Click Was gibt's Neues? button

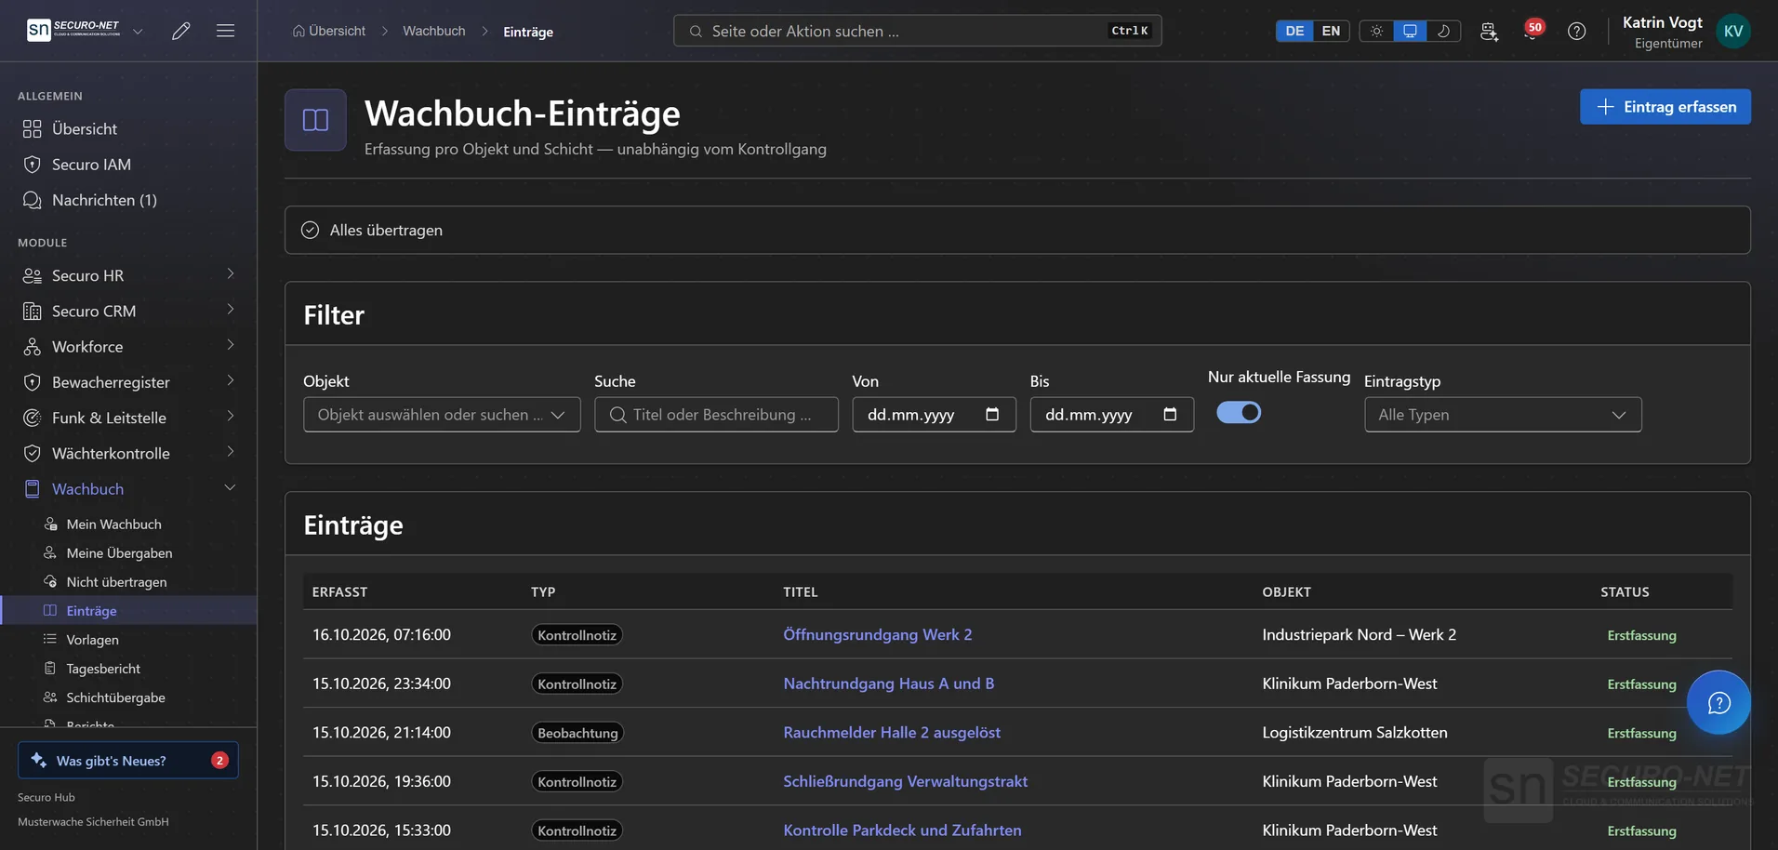tap(128, 760)
